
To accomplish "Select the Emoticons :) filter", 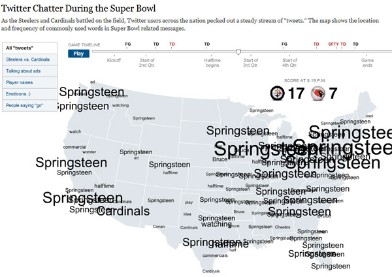I will coord(30,94).
